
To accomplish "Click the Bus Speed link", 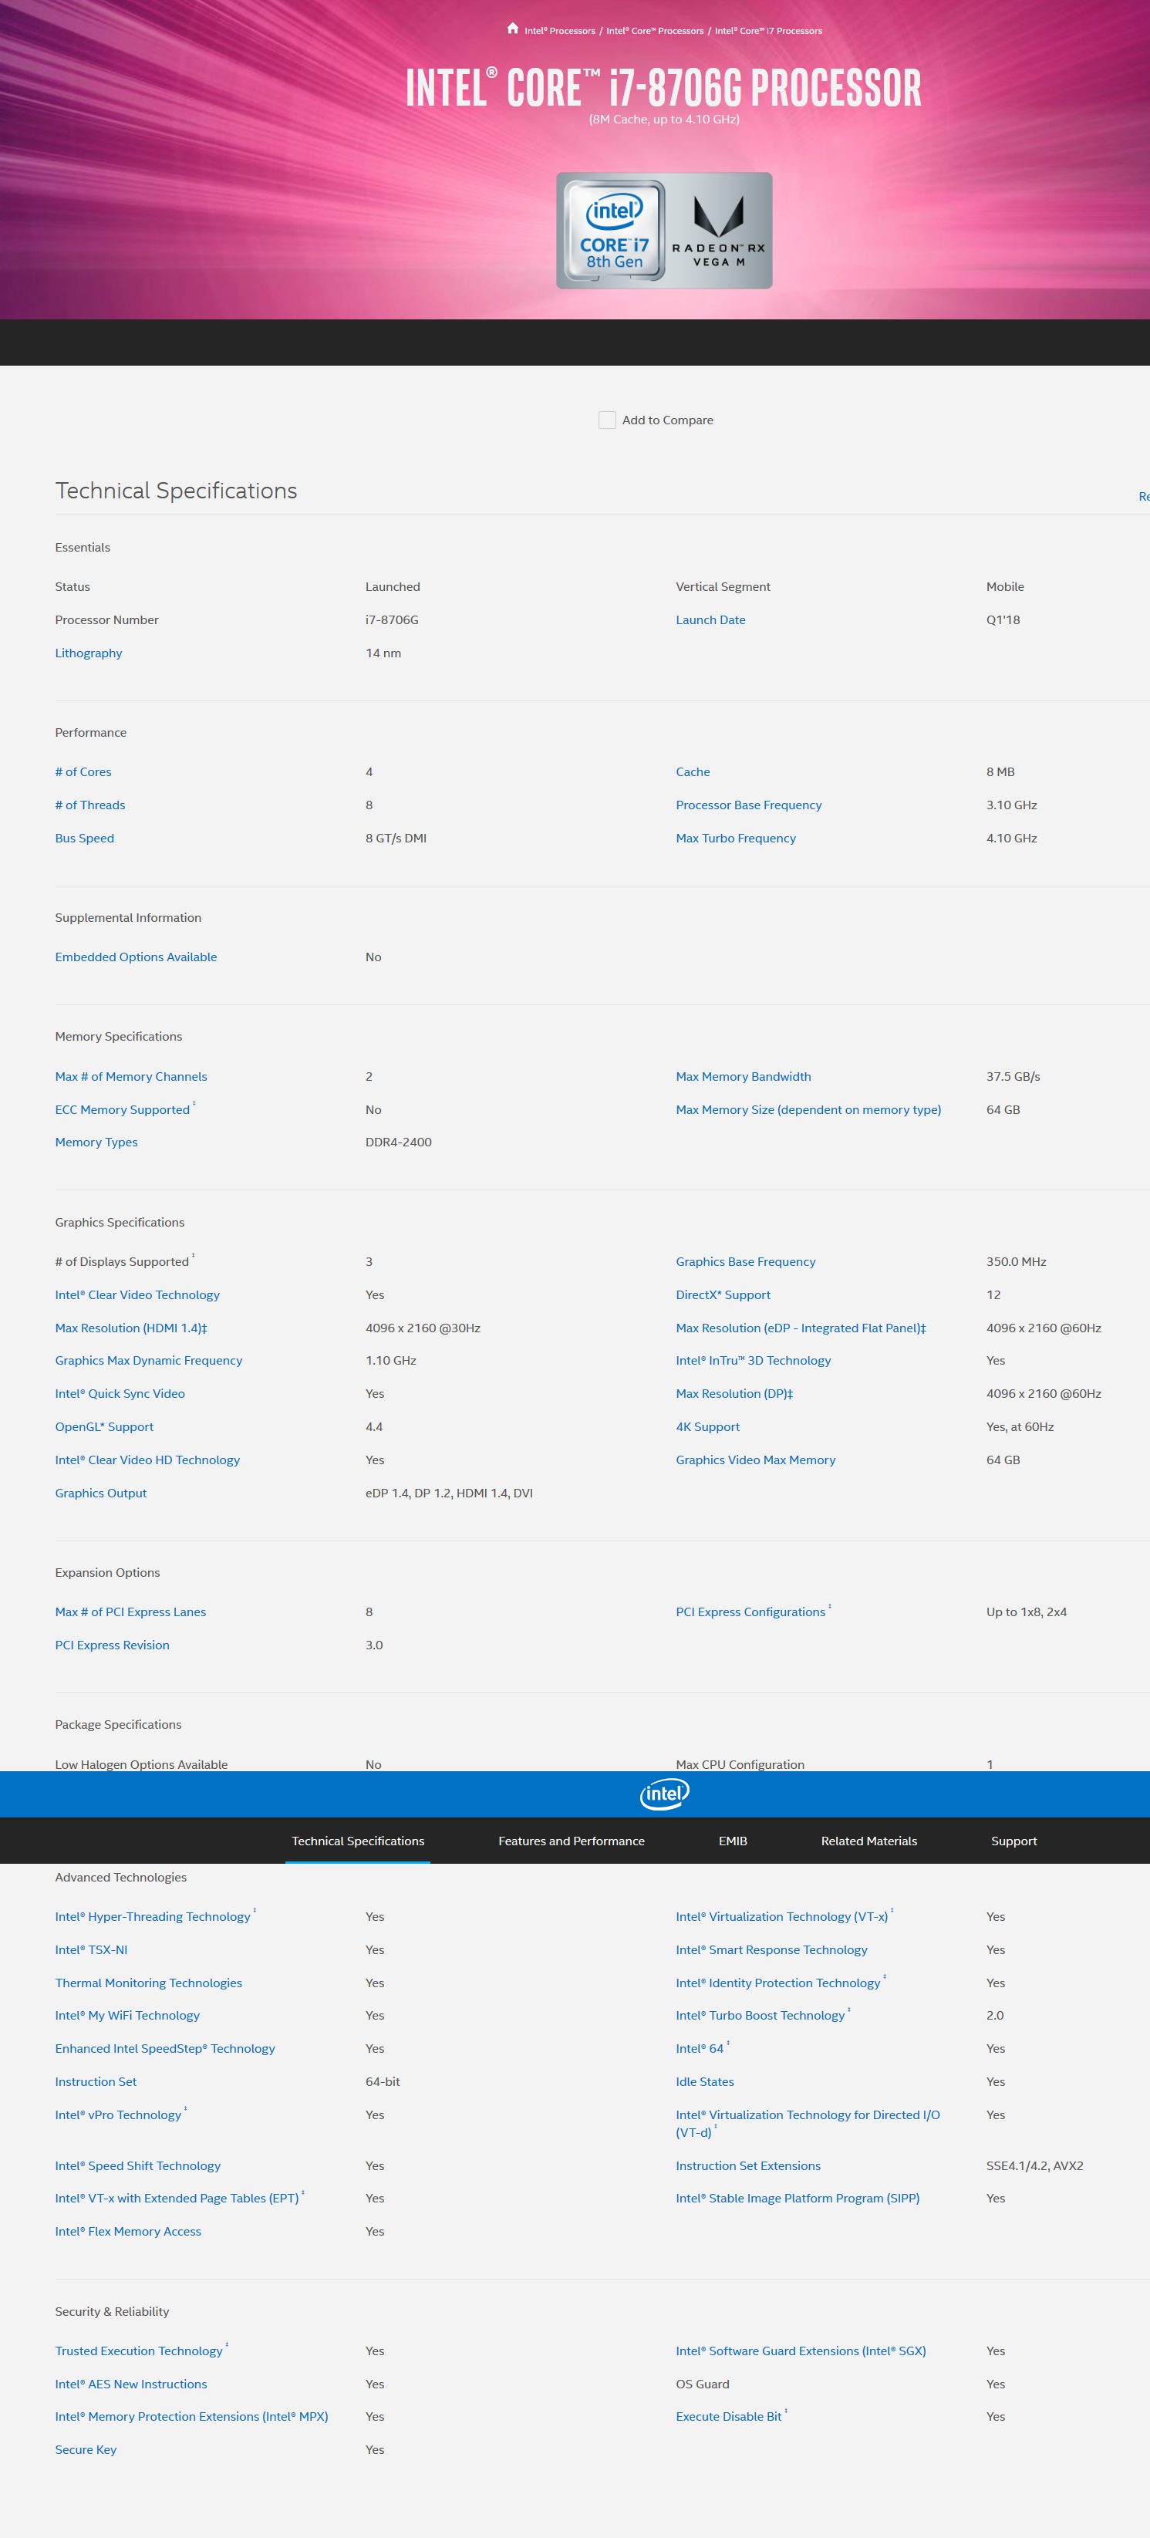I will 85,838.
